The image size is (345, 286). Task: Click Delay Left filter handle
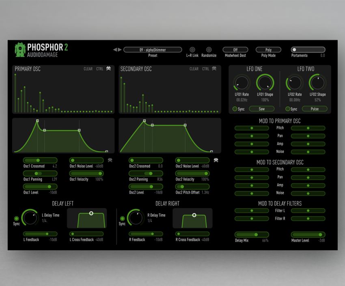(91, 213)
